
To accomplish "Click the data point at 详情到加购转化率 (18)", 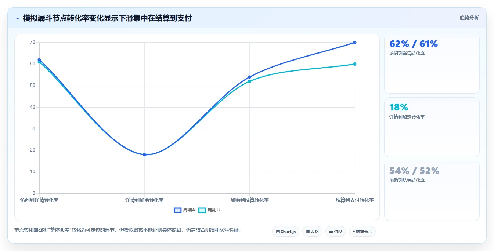I will click(144, 155).
